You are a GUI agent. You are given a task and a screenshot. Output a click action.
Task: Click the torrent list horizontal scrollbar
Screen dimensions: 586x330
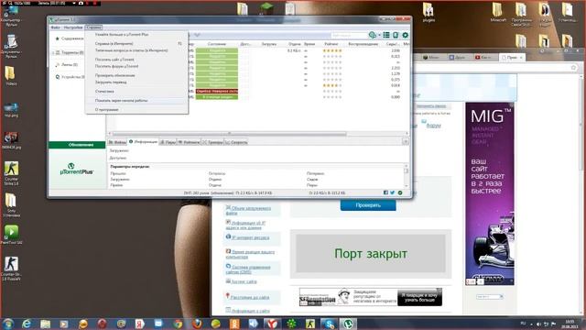point(230,134)
